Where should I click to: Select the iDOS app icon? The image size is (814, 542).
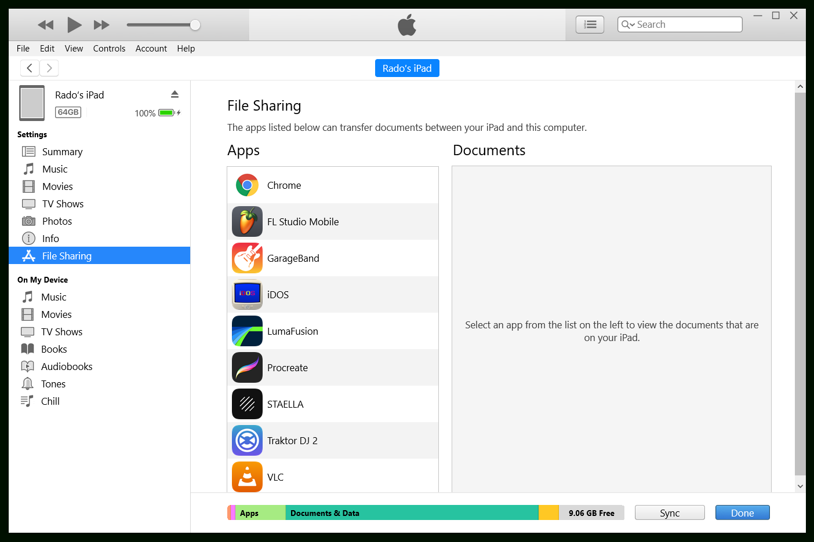pyautogui.click(x=247, y=295)
